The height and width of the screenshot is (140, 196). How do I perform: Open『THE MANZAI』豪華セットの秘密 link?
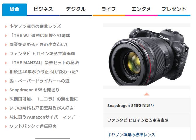(44, 63)
